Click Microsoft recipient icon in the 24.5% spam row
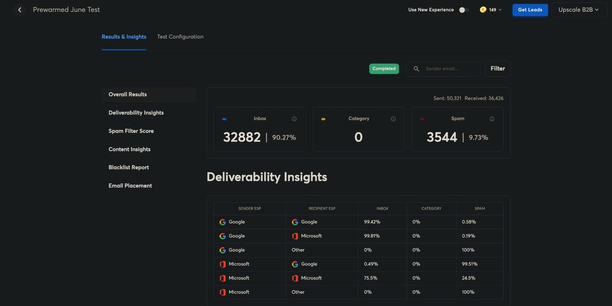 point(295,278)
